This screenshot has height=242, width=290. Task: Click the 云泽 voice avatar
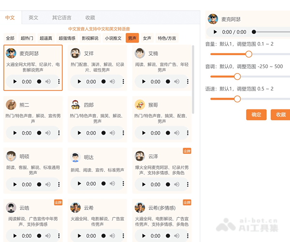(x=140, y=156)
